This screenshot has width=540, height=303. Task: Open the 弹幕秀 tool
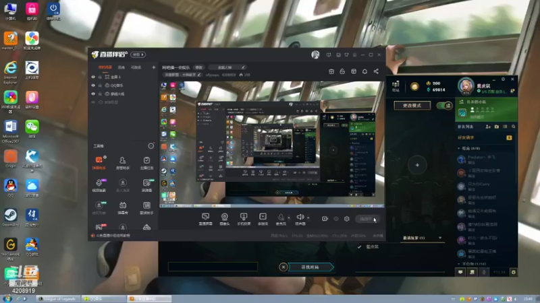tap(123, 208)
